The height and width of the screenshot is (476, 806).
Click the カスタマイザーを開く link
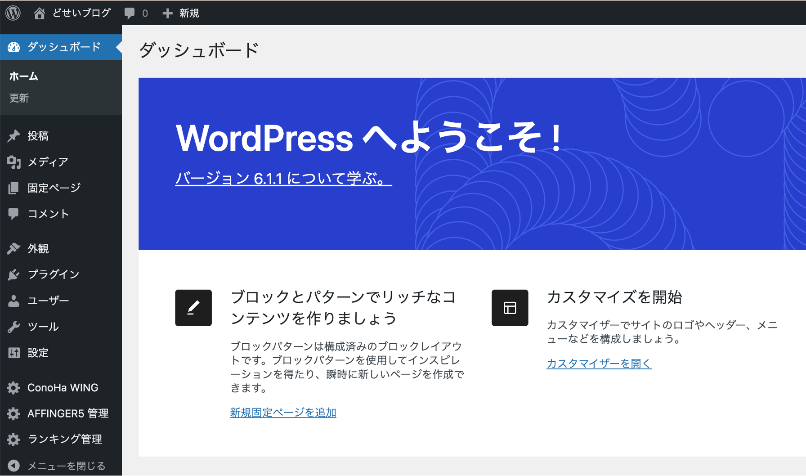[599, 364]
